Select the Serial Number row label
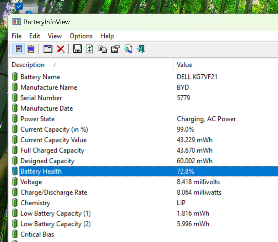278x242 pixels. point(41,98)
